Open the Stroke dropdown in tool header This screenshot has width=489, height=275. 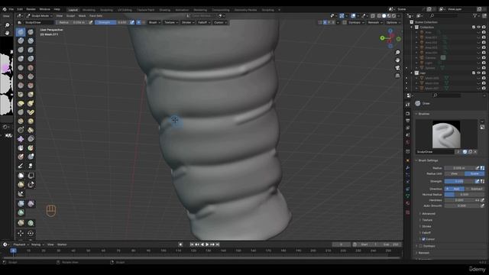pos(188,22)
